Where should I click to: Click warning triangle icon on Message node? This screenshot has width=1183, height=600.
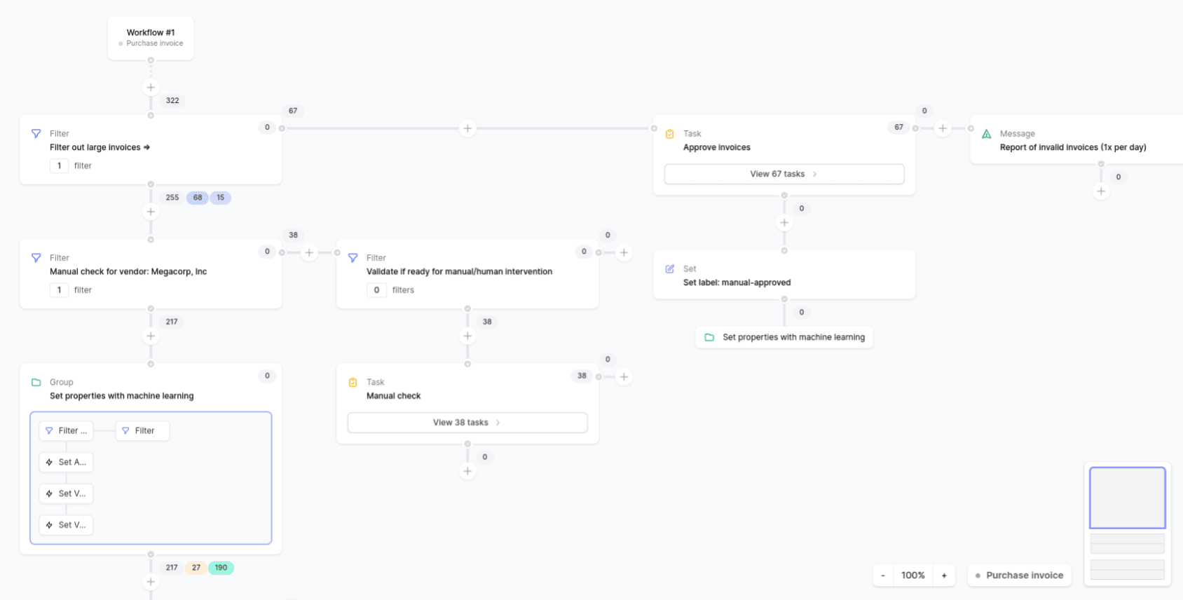click(987, 134)
